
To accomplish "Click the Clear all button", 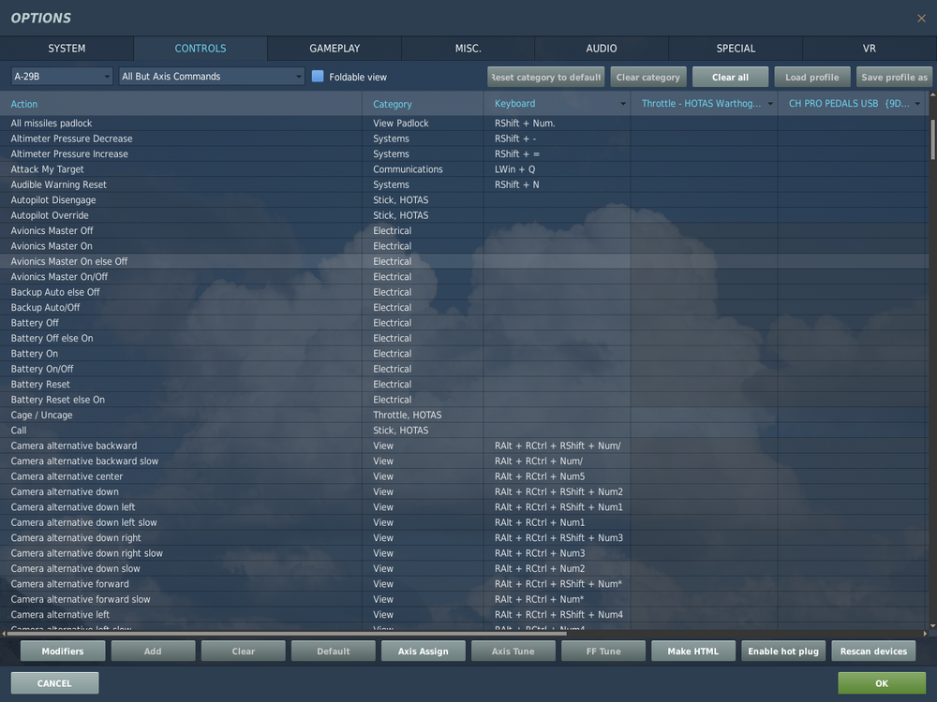I will point(730,77).
